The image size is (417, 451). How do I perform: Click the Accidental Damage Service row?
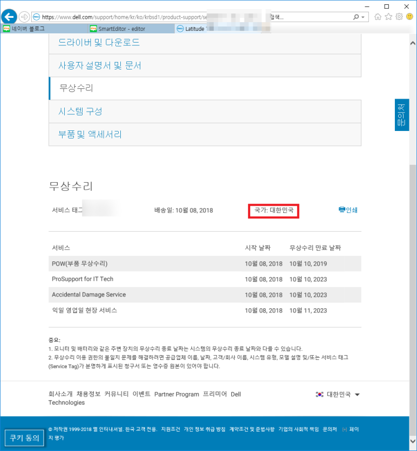pos(205,295)
